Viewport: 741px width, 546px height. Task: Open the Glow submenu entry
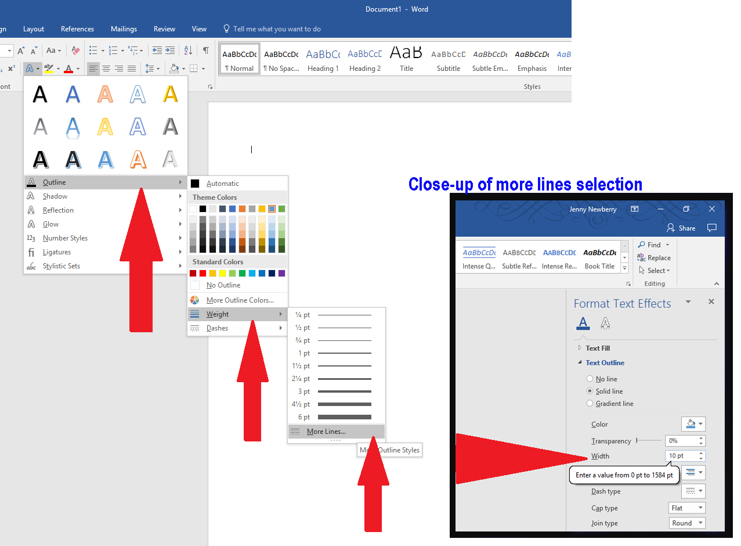[106, 224]
